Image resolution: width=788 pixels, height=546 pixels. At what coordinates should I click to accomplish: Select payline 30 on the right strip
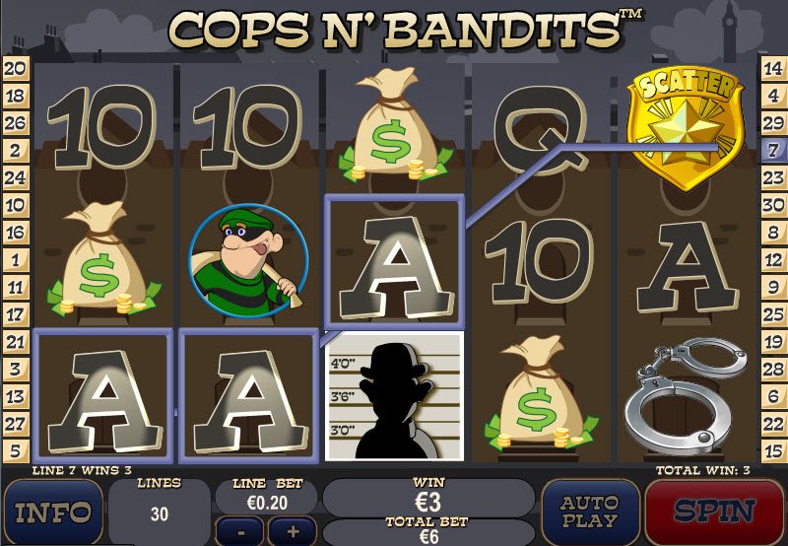point(773,205)
